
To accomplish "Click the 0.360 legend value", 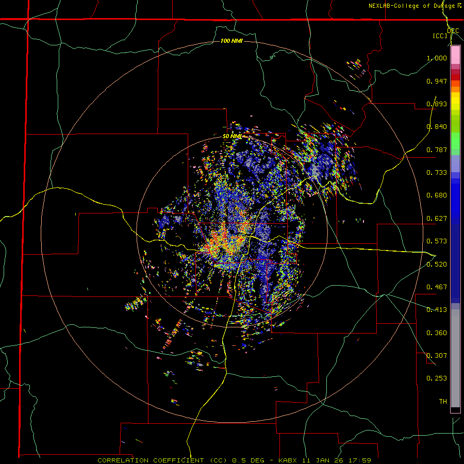I will coord(437,333).
